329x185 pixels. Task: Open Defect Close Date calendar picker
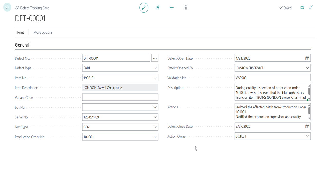(x=307, y=126)
